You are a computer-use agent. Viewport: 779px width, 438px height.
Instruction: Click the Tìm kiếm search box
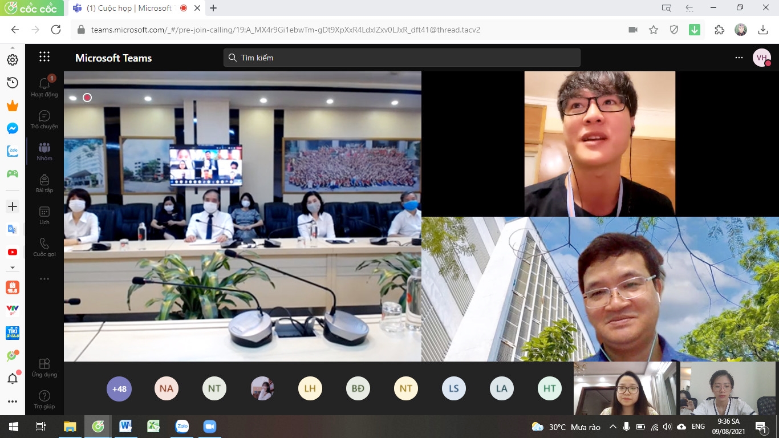point(401,58)
